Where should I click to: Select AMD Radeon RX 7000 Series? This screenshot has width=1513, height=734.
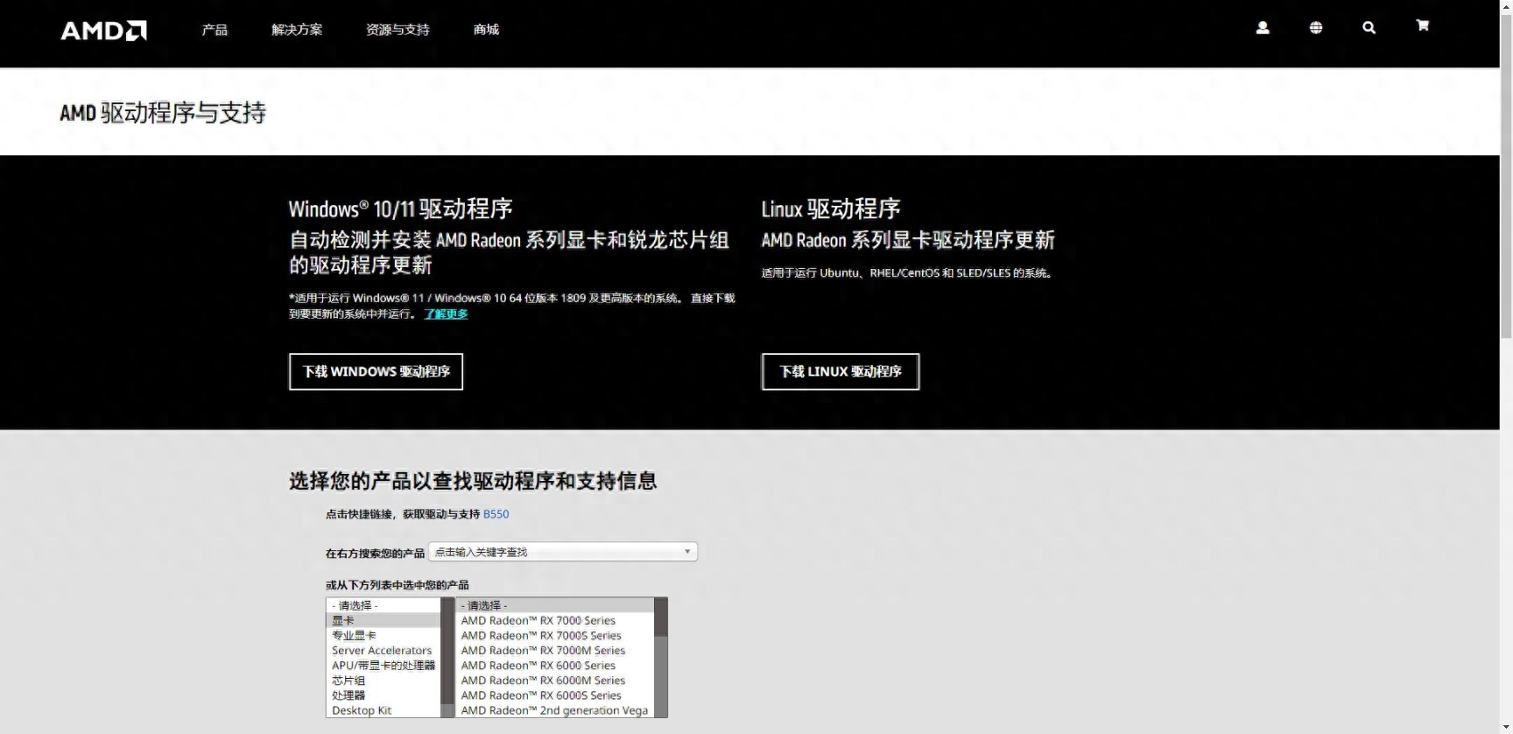pyautogui.click(x=538, y=620)
